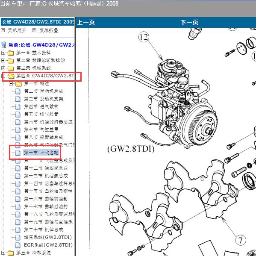Select 第二章 故障诊断和排除 chapter label
The image size is (256, 256).
[41, 60]
